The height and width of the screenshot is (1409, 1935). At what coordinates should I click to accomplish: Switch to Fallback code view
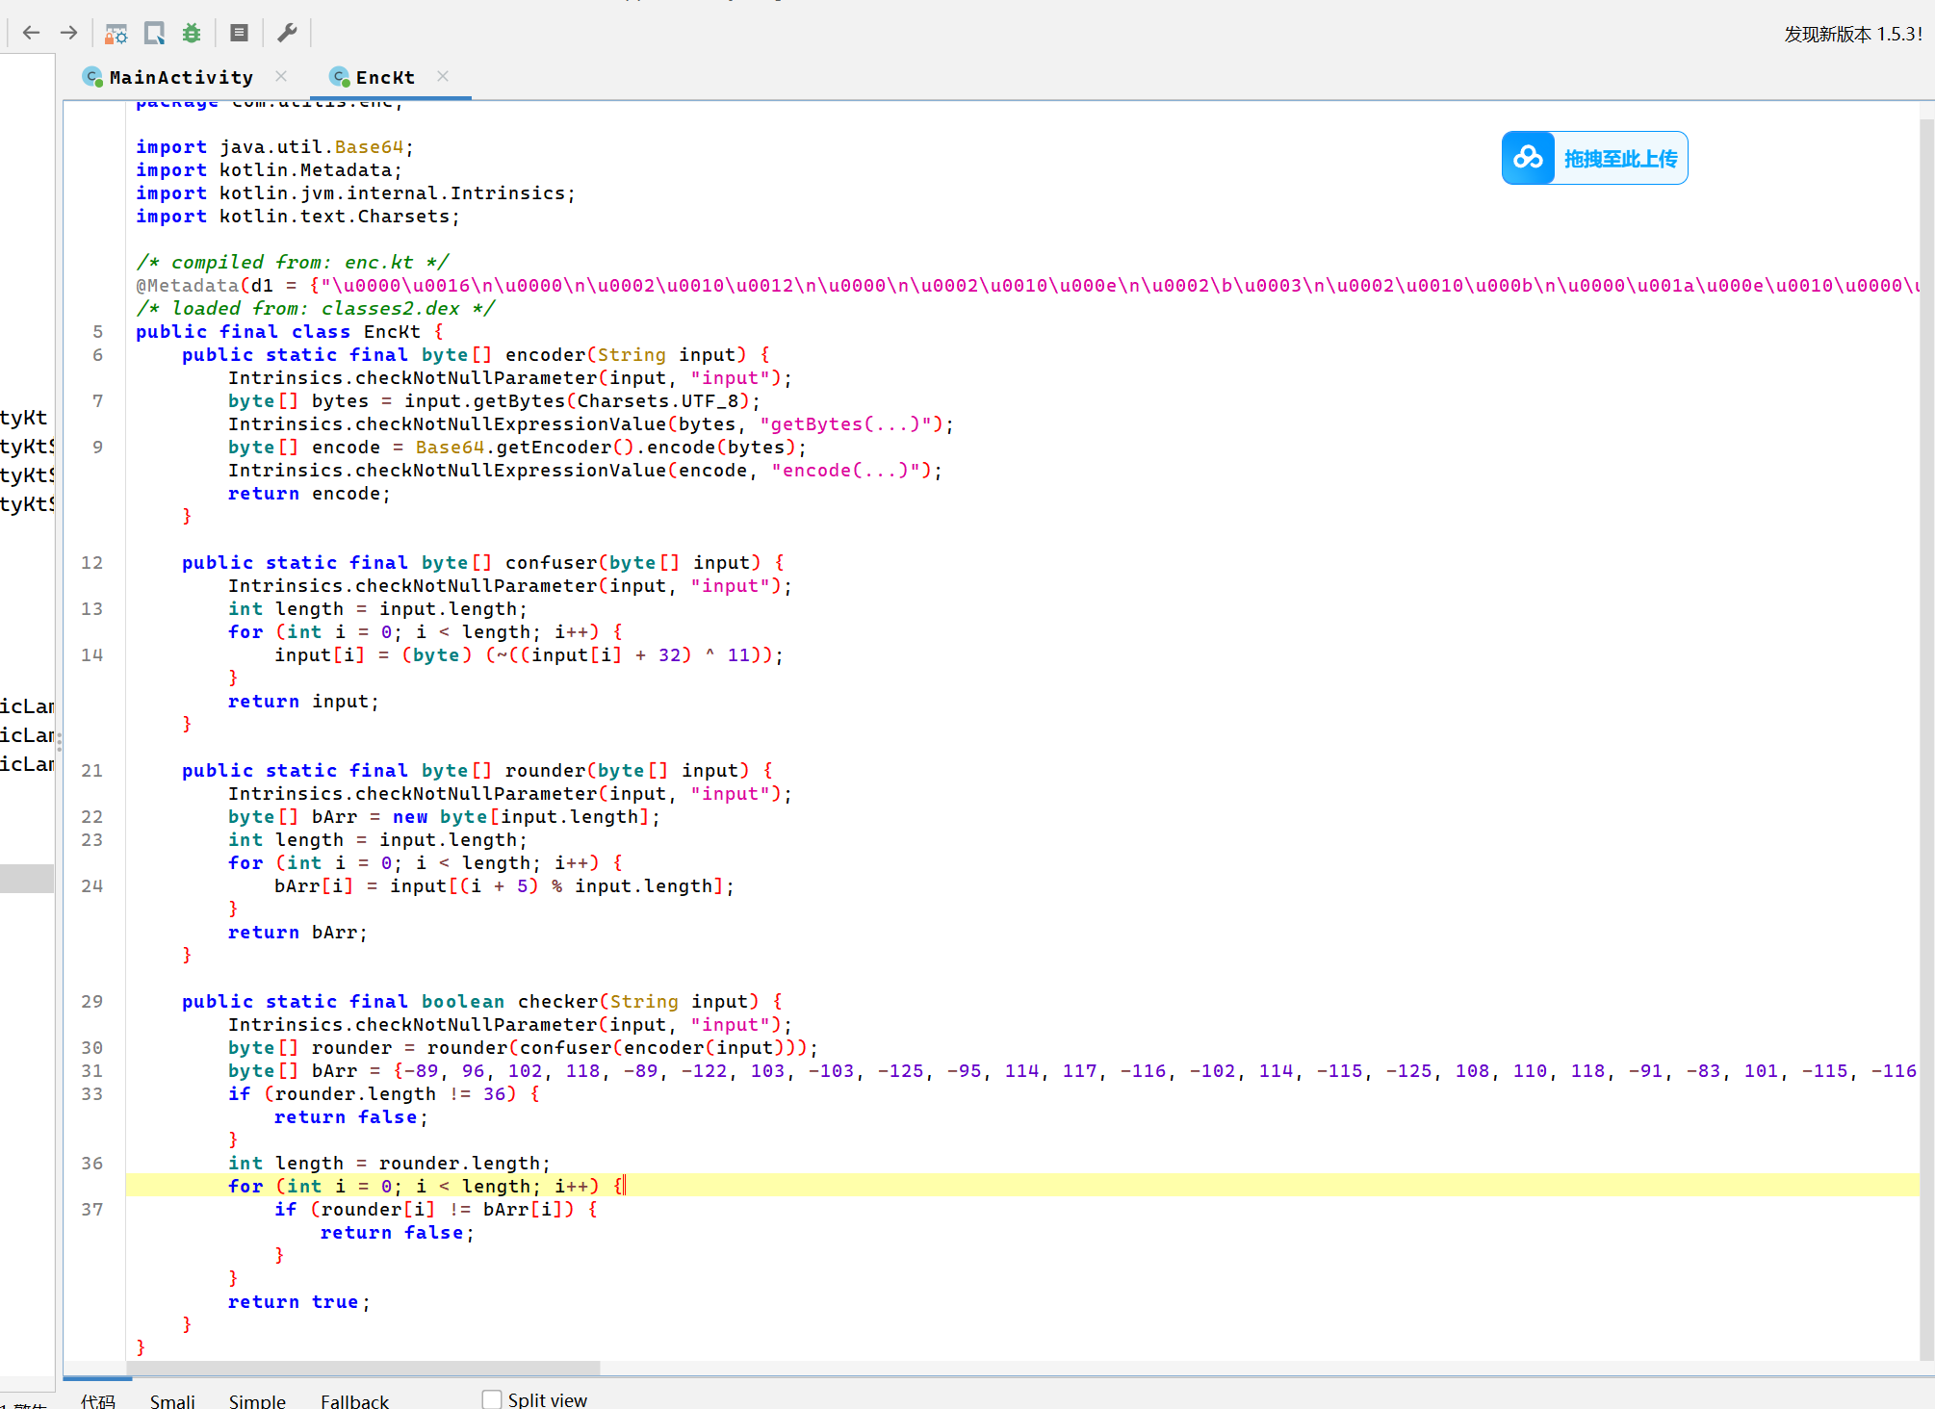pyautogui.click(x=354, y=1401)
